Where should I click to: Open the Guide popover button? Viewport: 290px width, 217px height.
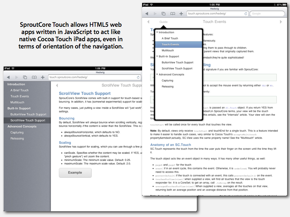(x=163, y=22)
